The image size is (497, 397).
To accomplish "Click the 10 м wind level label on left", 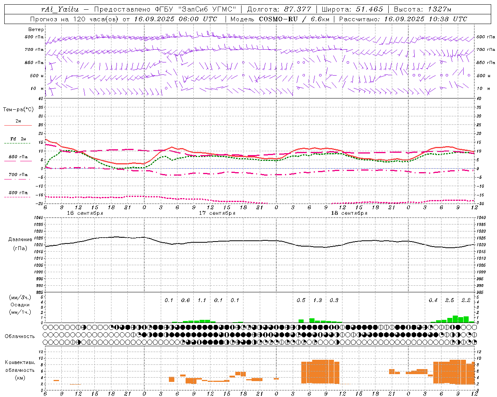I will pyautogui.click(x=37, y=88).
